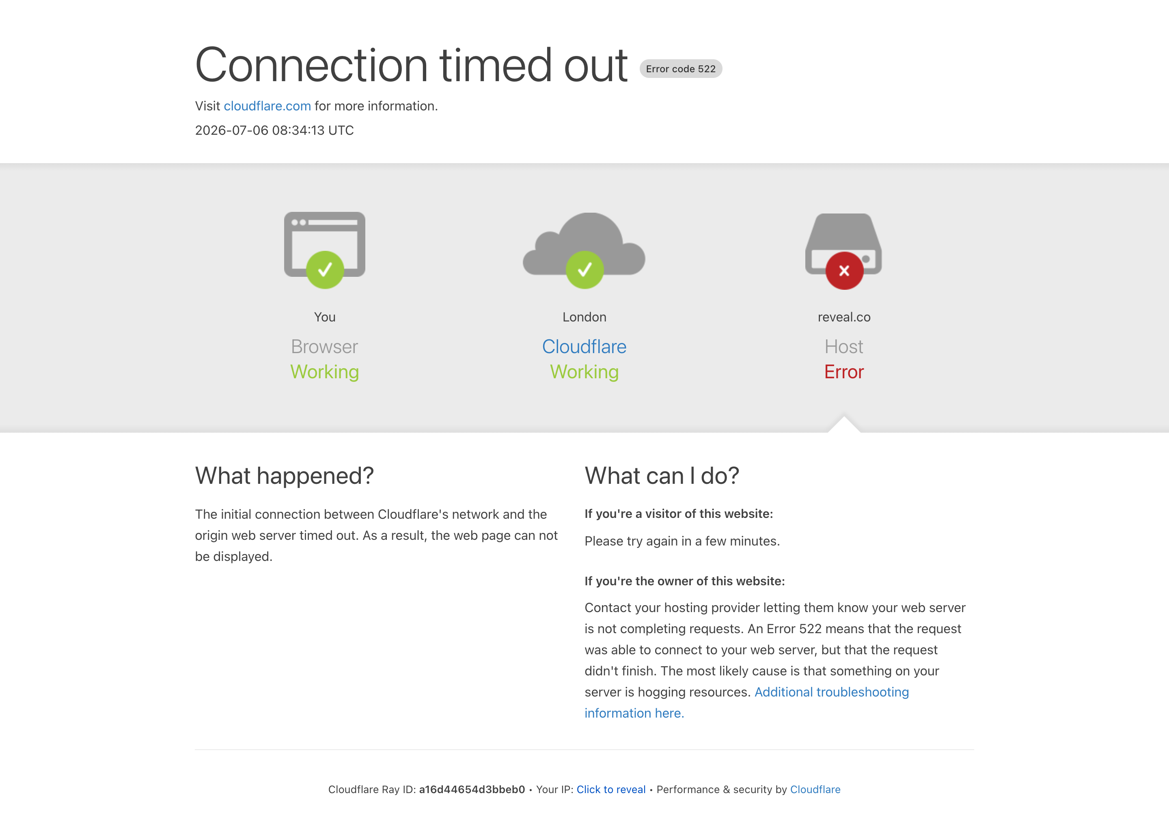Open the Additional troubleshooting information link

[746, 703]
